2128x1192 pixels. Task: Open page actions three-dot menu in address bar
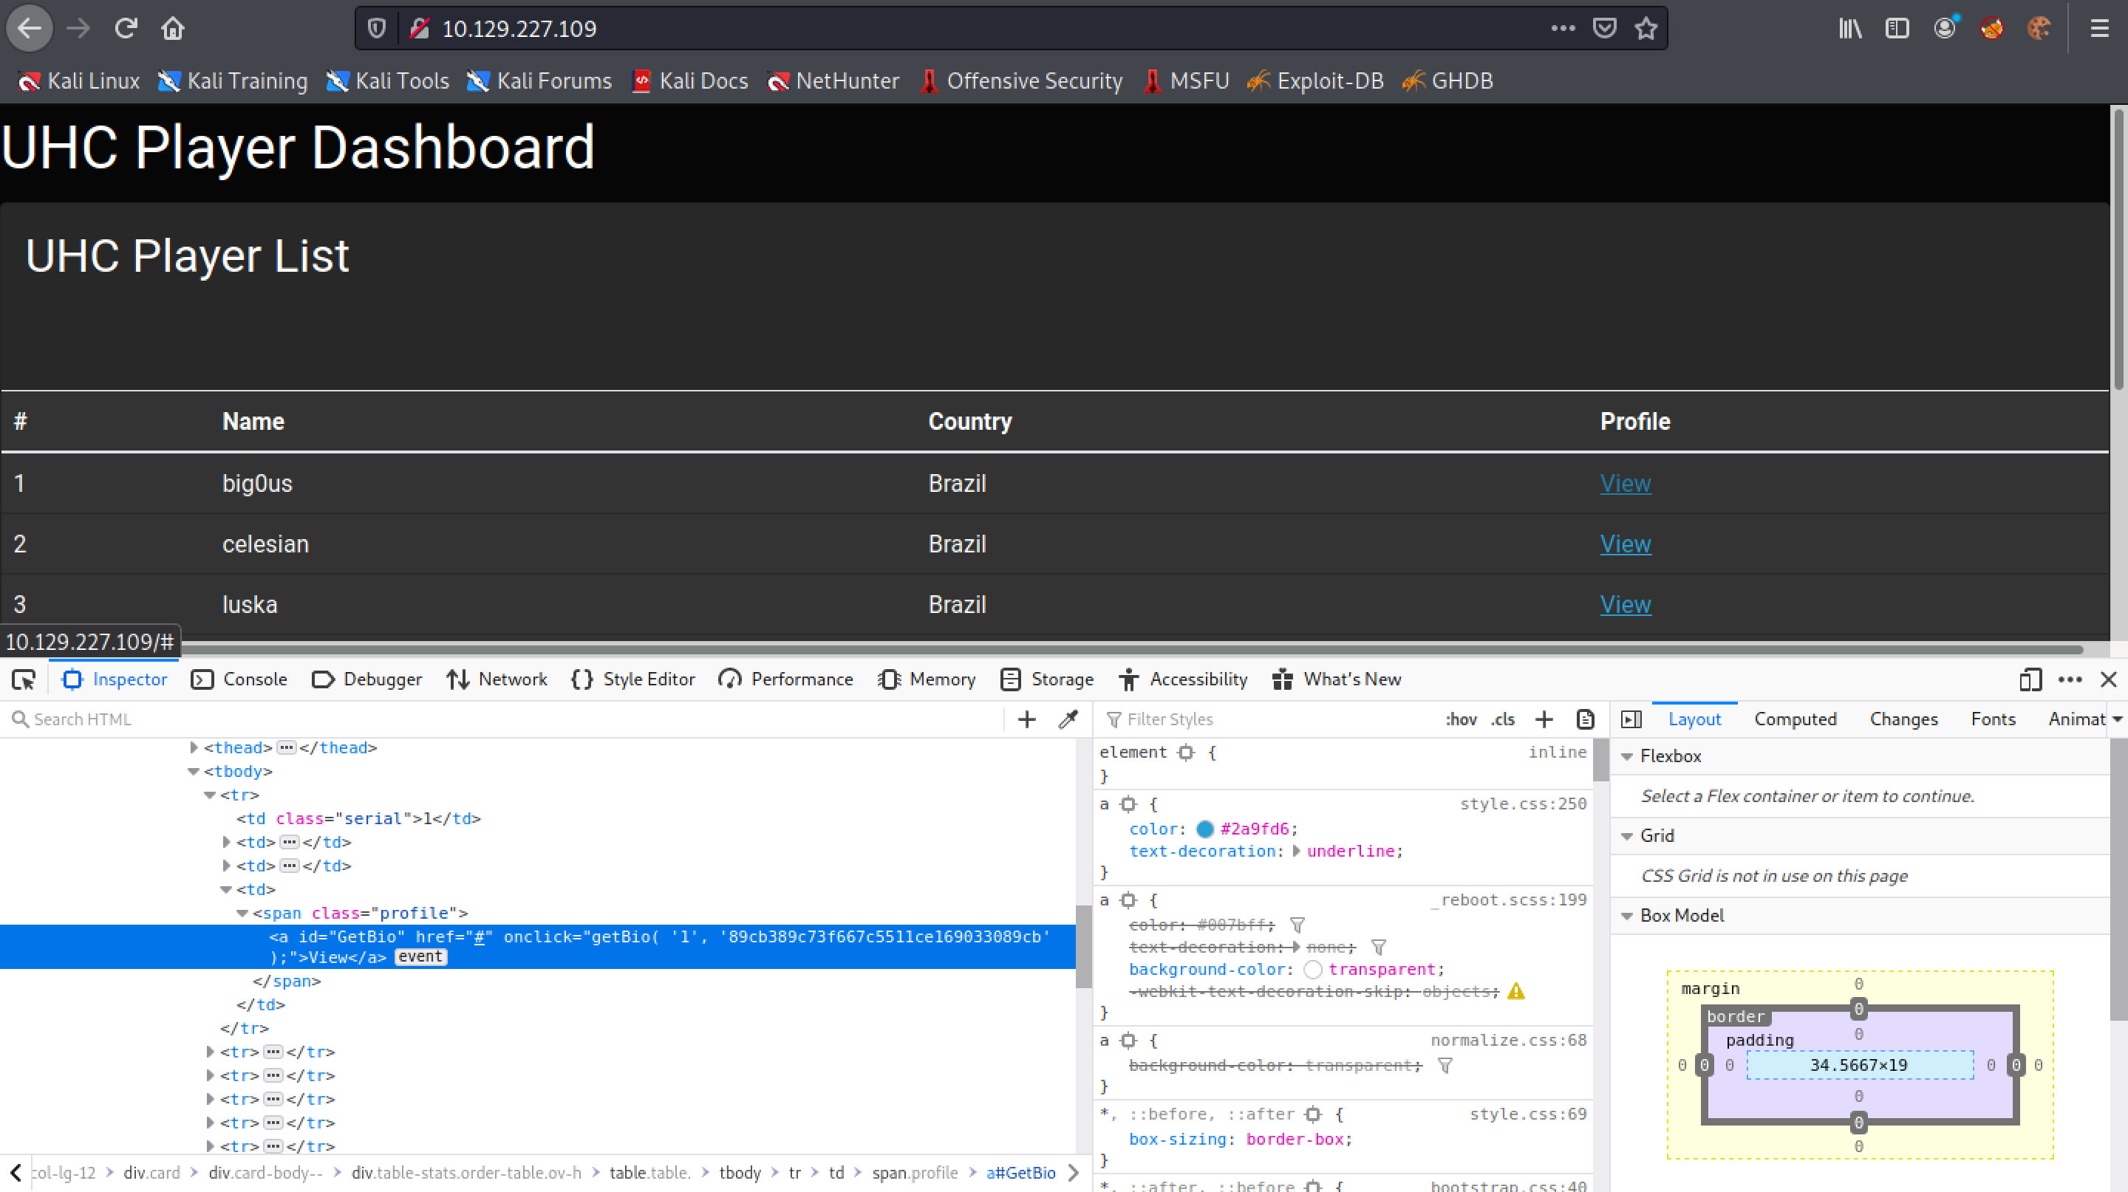(x=1562, y=28)
